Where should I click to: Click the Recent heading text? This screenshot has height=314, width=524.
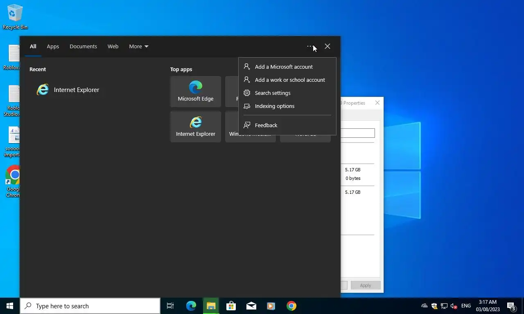coord(38,69)
